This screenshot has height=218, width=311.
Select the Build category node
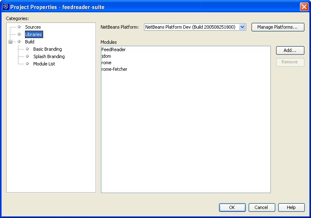click(x=30, y=42)
